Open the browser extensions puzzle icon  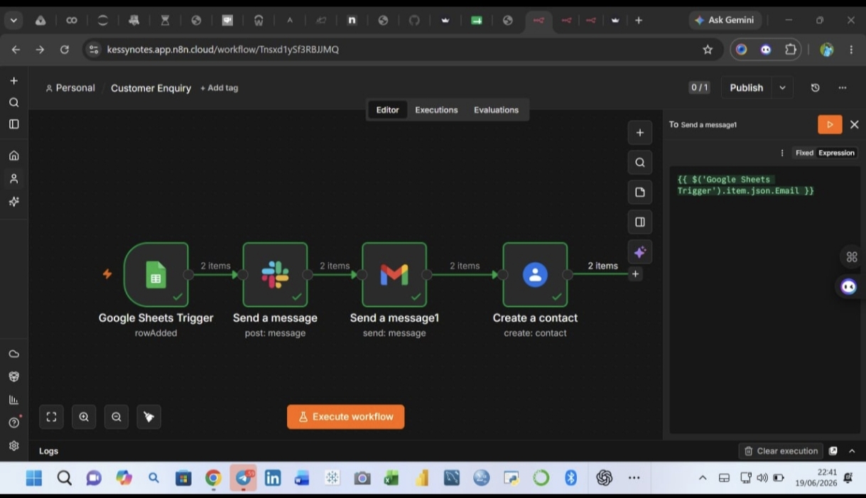(x=790, y=50)
